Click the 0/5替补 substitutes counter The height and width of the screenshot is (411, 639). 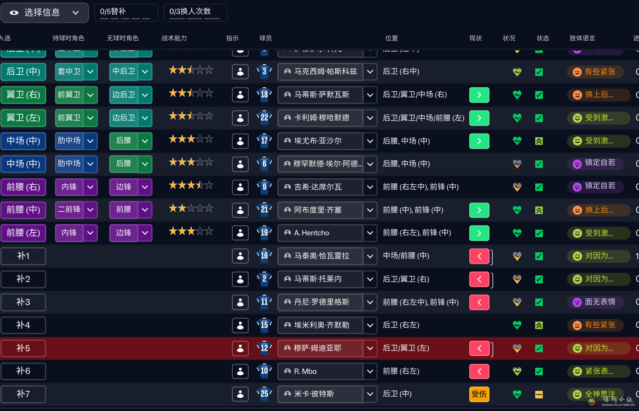coord(126,13)
